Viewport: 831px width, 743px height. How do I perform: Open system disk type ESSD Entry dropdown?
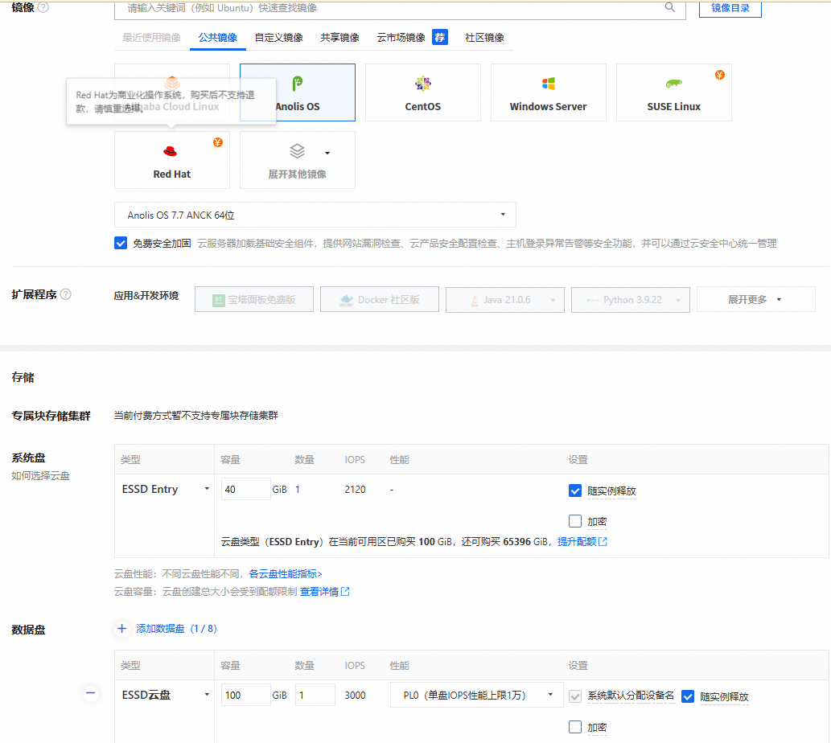pos(166,490)
